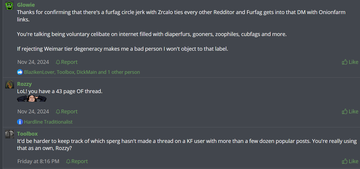Report Rozzy's post
Screen dimensions: 360x169
click(x=67, y=112)
